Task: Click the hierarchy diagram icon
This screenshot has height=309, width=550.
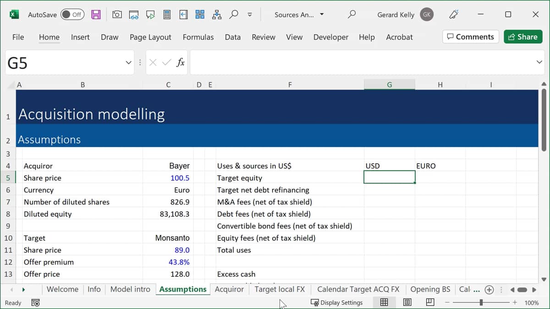Action: coord(217,15)
